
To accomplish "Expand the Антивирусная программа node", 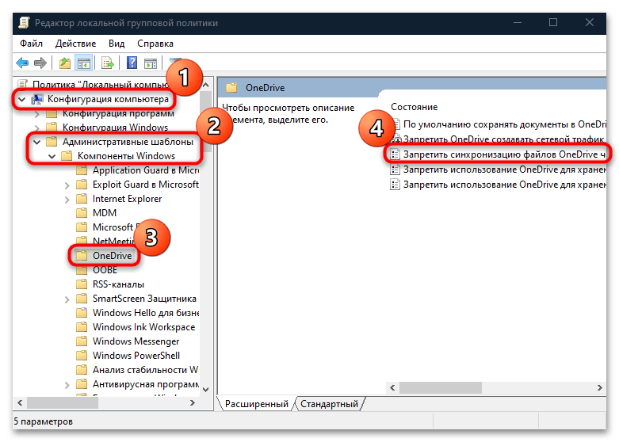I will pos(67,384).
